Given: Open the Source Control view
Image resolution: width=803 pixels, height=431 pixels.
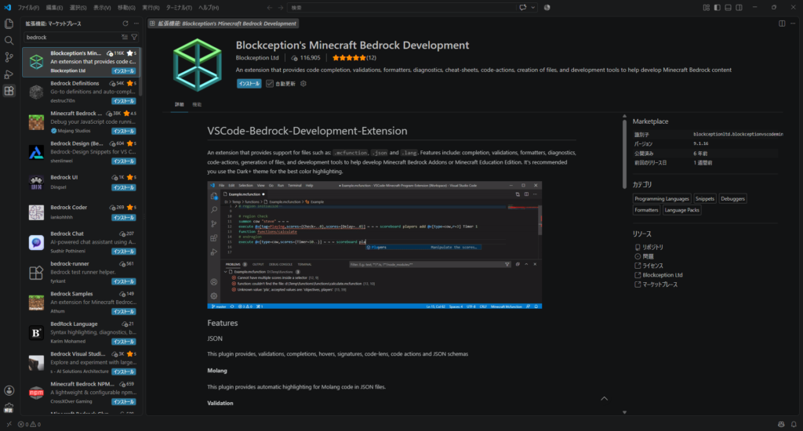Looking at the screenshot, I should pyautogui.click(x=9, y=57).
